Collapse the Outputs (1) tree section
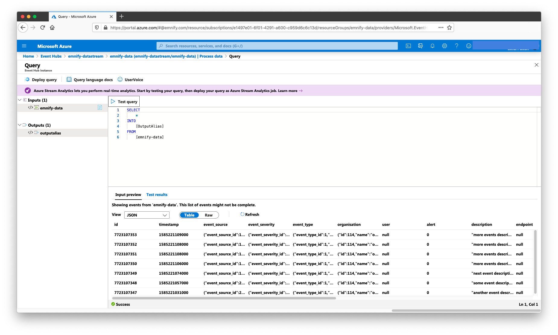This screenshot has height=335, width=558. point(20,125)
